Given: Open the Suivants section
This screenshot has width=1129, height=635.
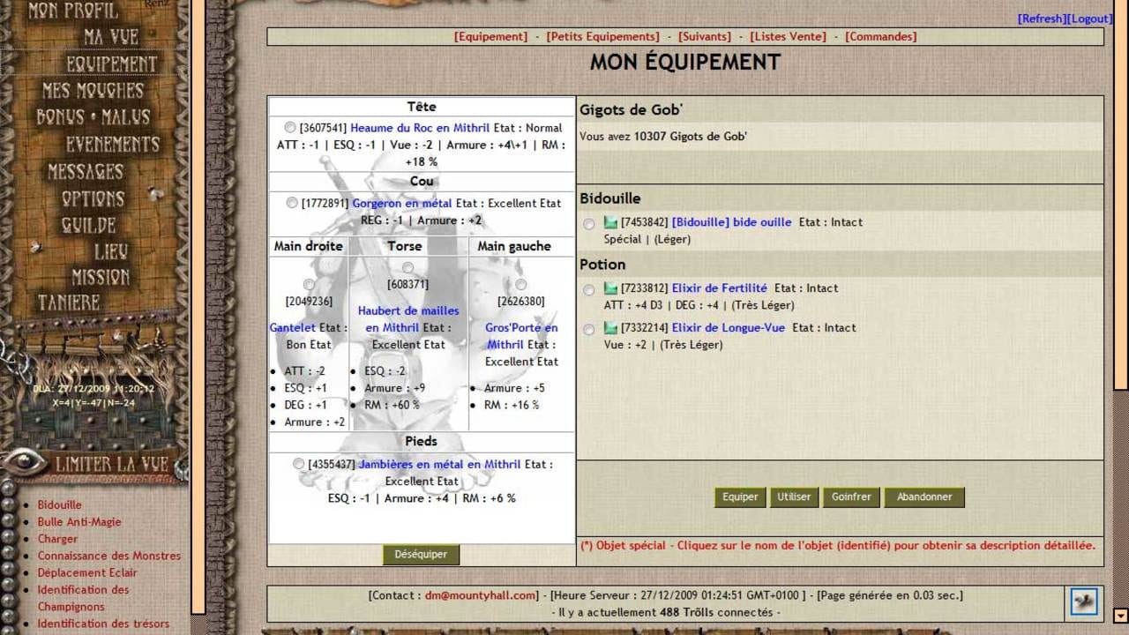Looking at the screenshot, I should [704, 36].
